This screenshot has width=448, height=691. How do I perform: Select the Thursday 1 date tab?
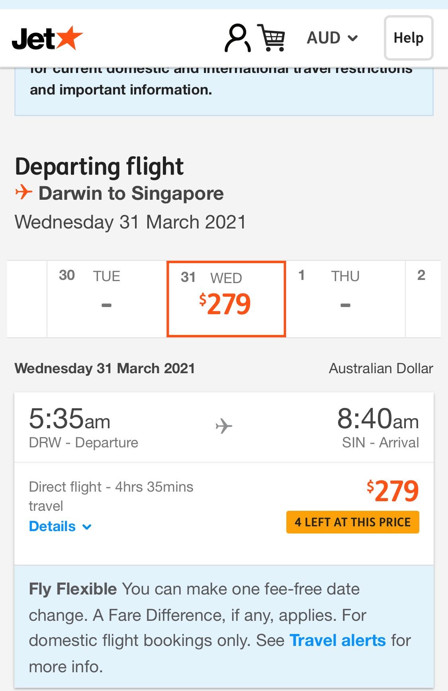click(346, 299)
